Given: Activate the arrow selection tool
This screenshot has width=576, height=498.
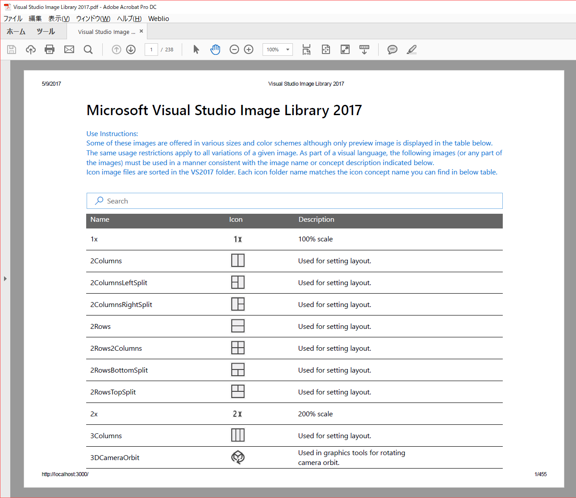Looking at the screenshot, I should (x=196, y=50).
